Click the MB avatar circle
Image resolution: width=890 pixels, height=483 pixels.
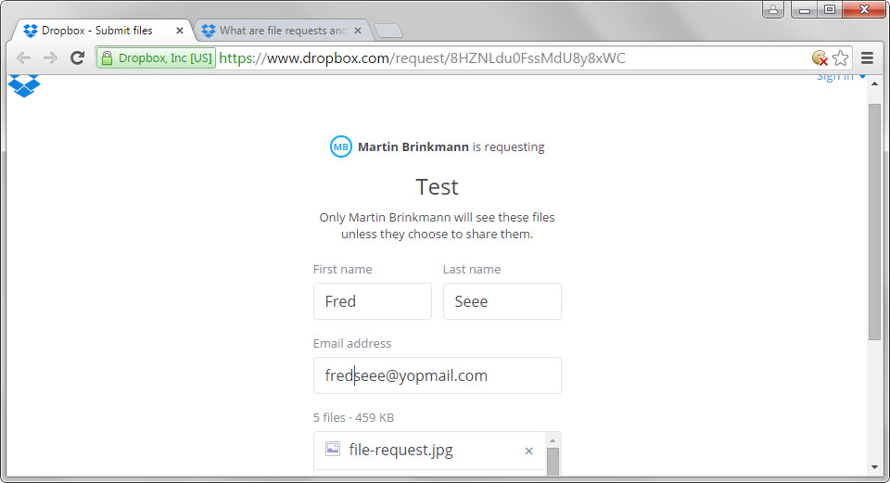pos(340,147)
